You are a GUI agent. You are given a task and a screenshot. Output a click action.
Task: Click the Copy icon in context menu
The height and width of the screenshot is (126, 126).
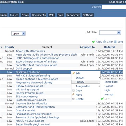pyautogui.click(x=73, y=90)
